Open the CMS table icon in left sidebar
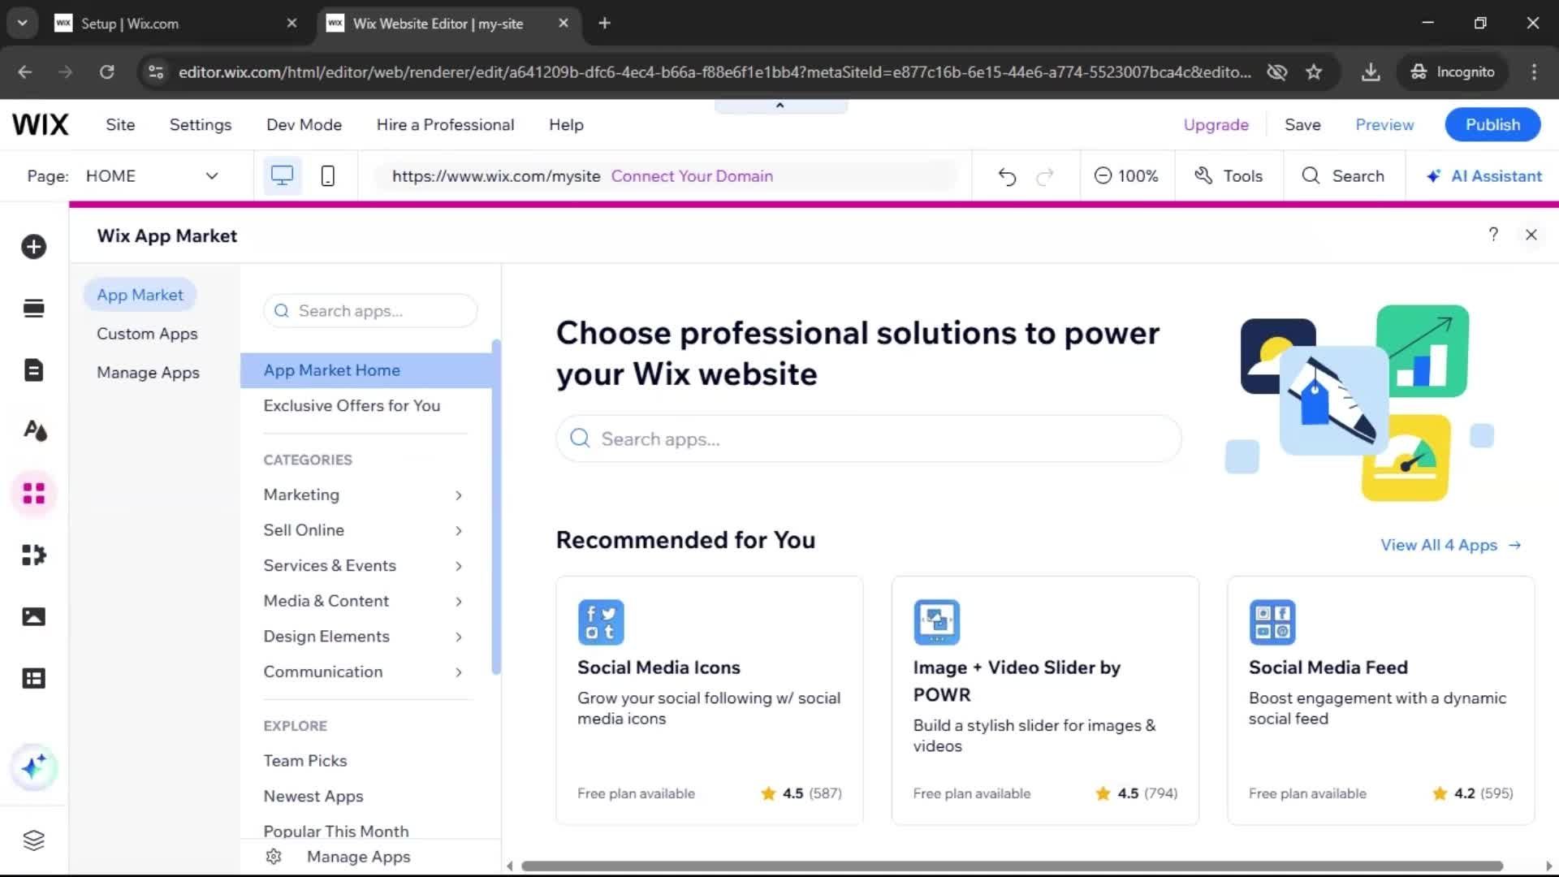Screen dimensions: 1559x877 (x=33, y=679)
